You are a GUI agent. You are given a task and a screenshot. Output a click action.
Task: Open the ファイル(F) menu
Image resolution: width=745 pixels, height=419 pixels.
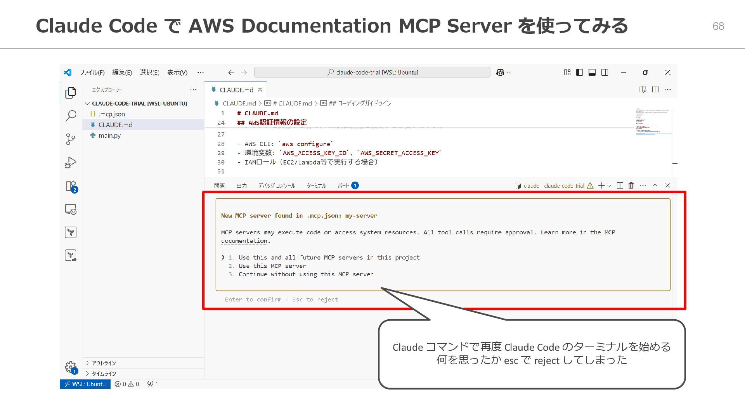click(92, 73)
